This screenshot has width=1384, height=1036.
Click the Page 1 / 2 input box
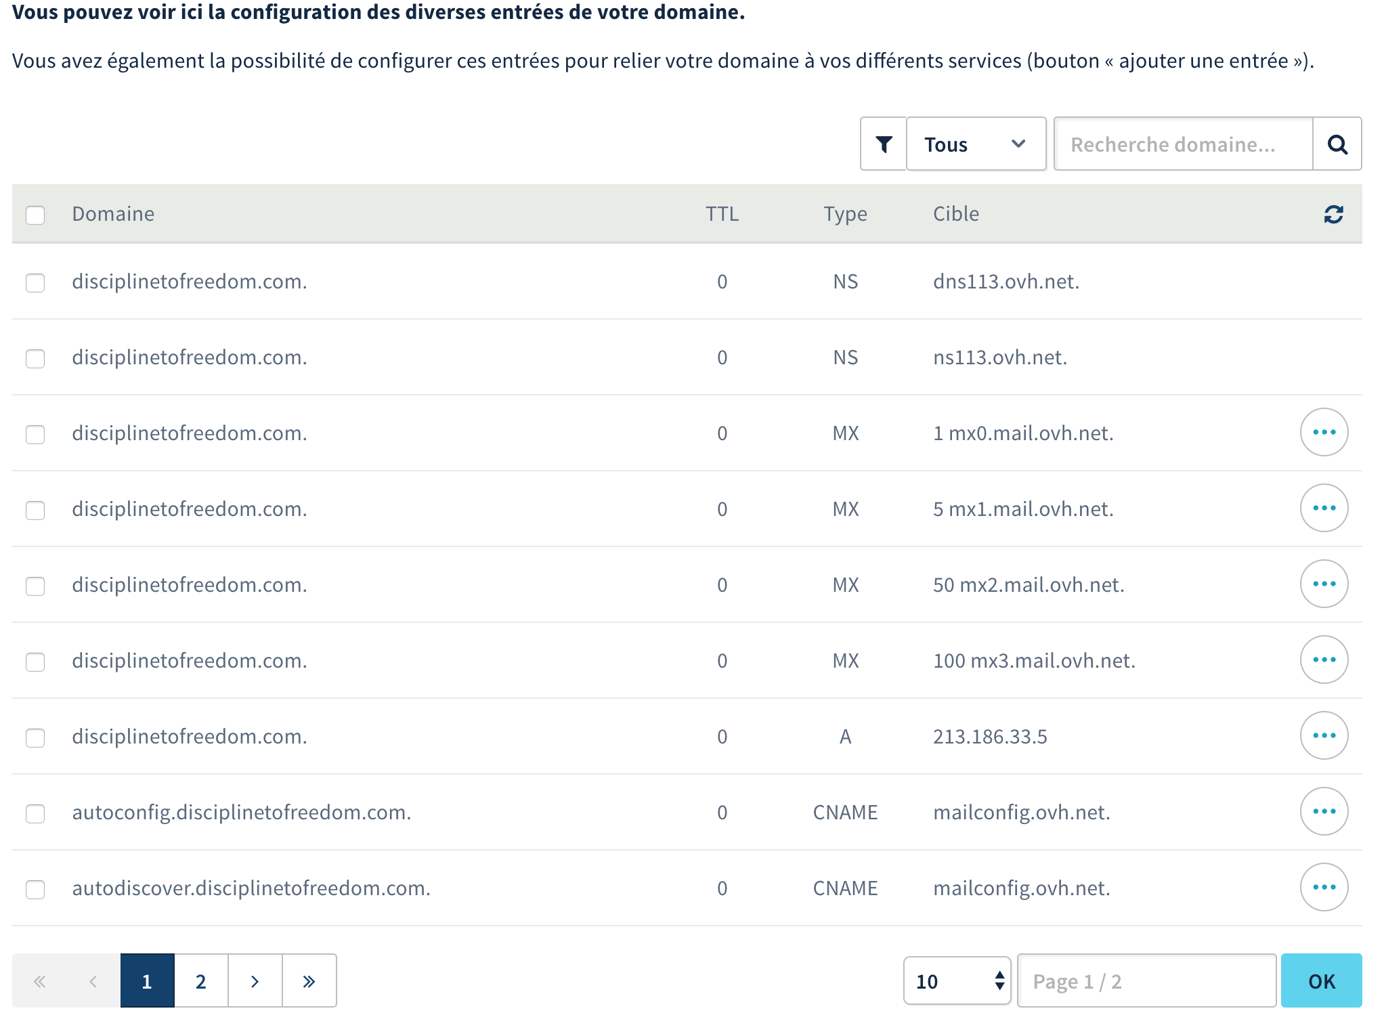point(1146,981)
